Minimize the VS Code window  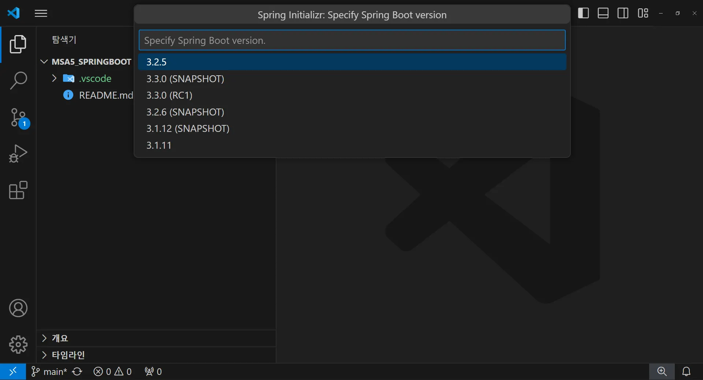[x=661, y=13]
